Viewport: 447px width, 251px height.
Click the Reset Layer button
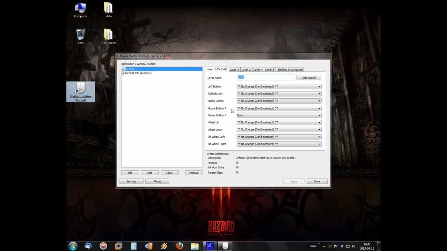tap(309, 78)
